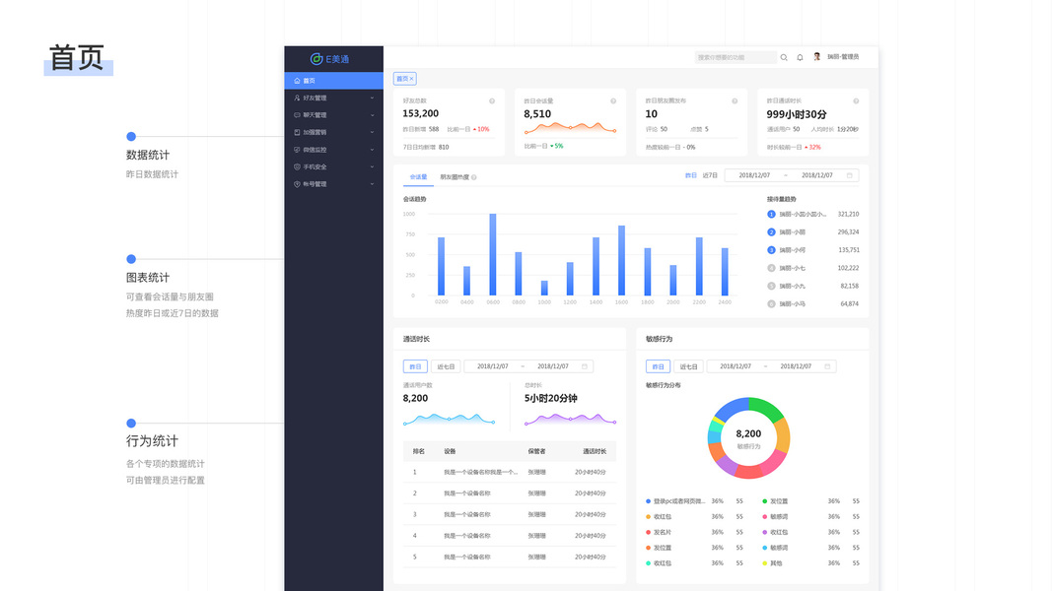Click the home icon of 首页 menu
Image resolution: width=1052 pixels, height=591 pixels.
[x=297, y=81]
